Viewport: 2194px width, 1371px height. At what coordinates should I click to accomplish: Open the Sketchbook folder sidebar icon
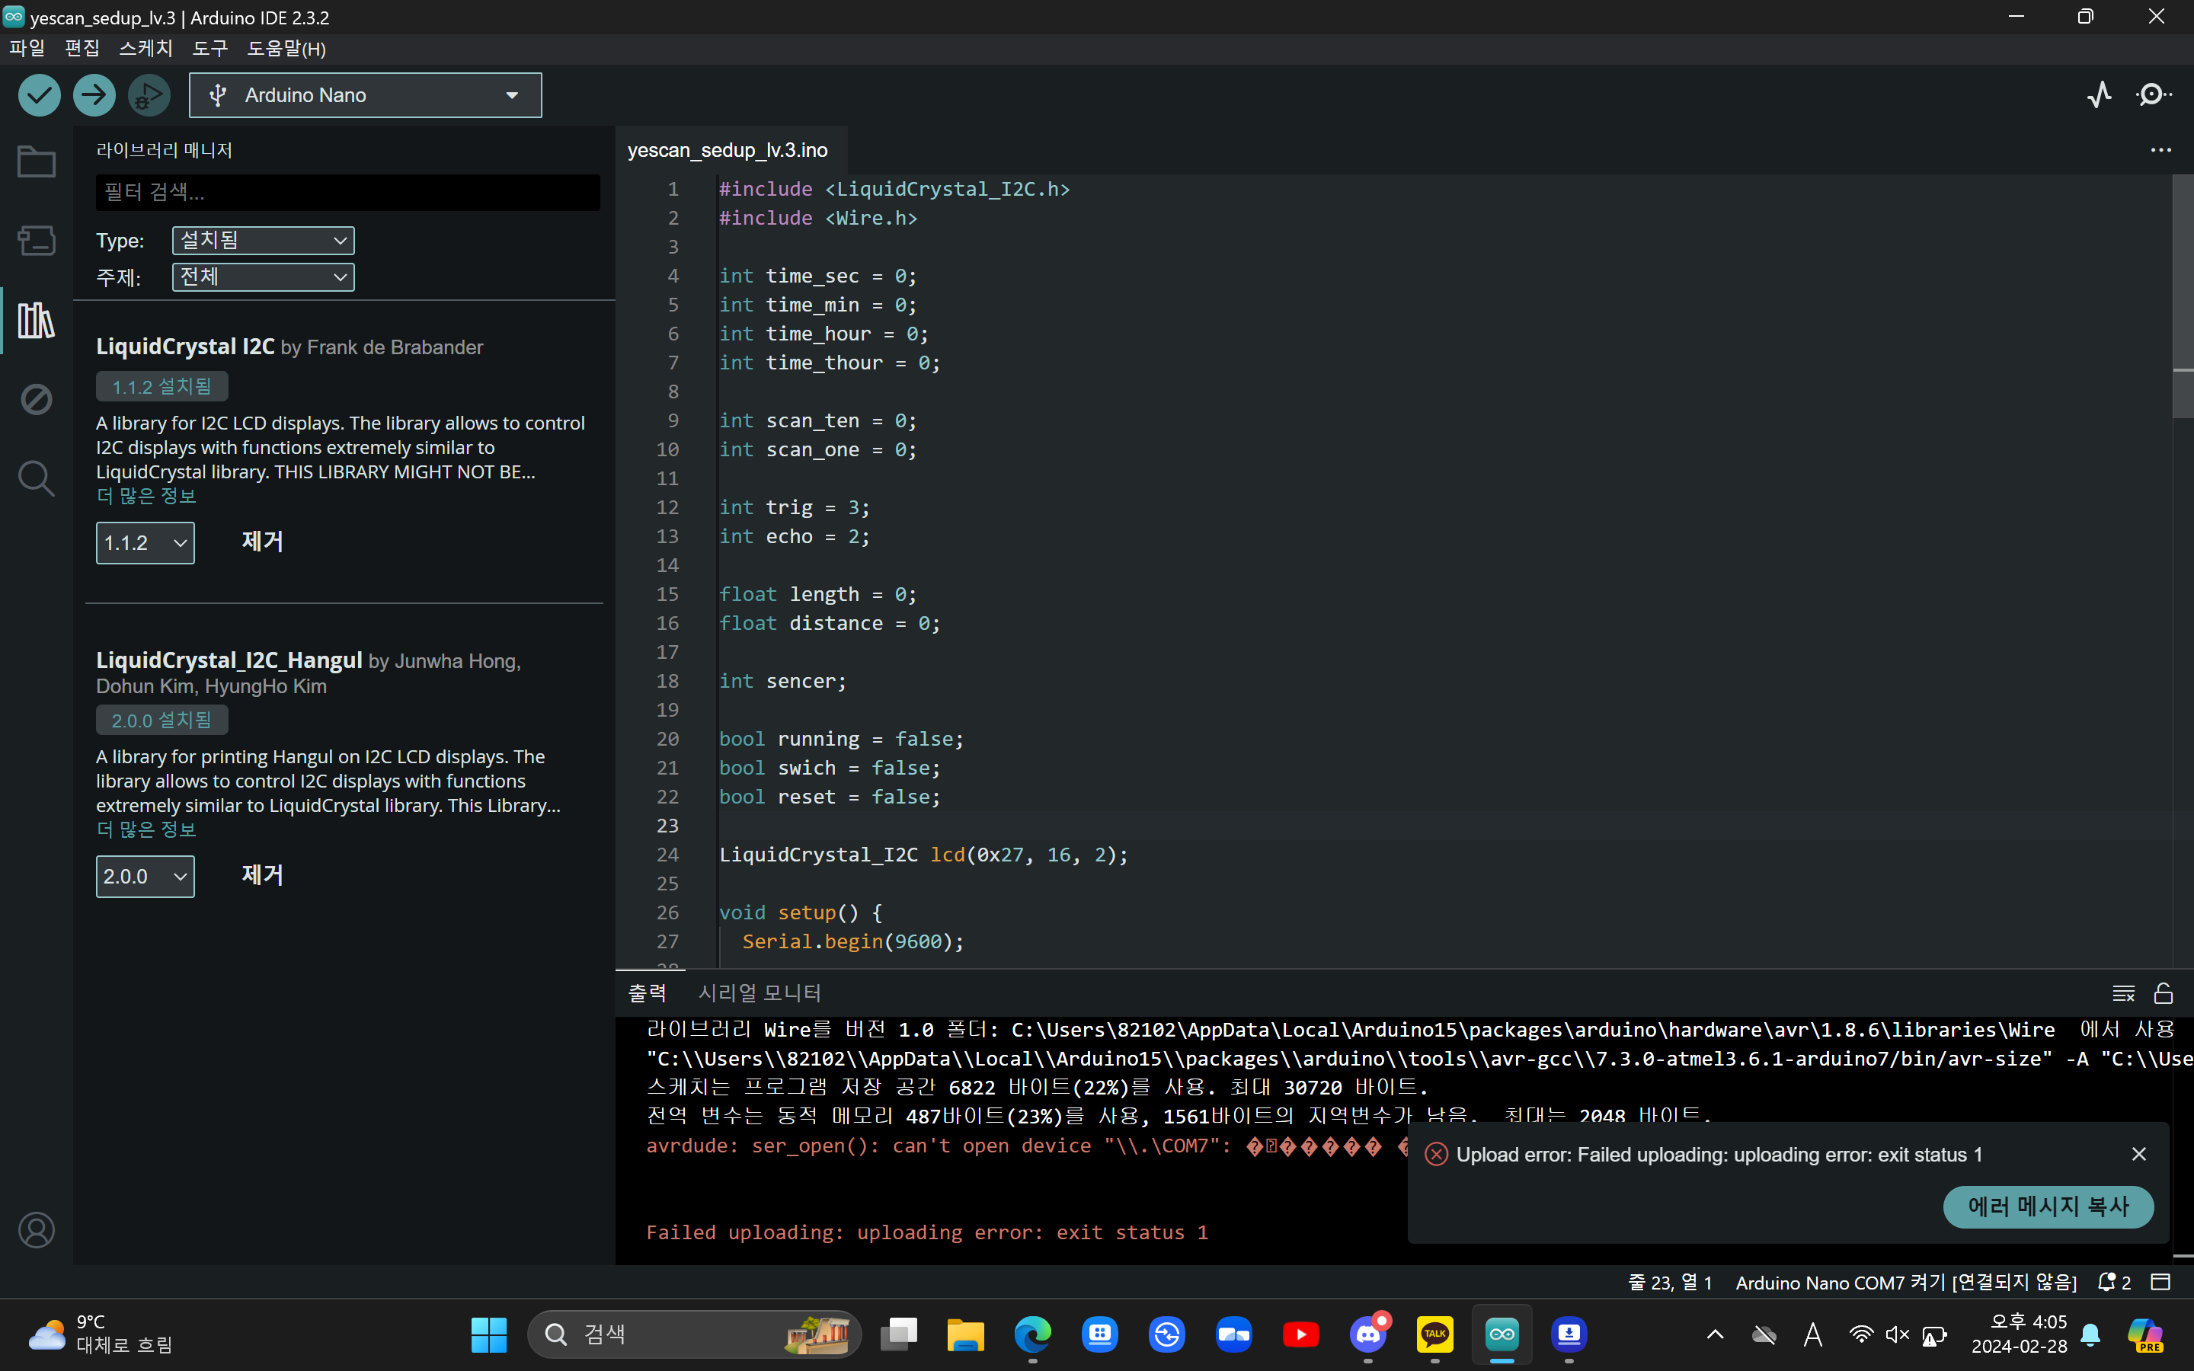[x=37, y=162]
